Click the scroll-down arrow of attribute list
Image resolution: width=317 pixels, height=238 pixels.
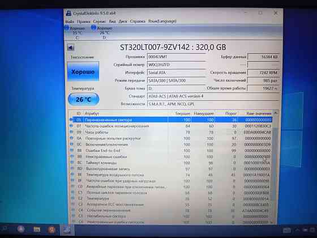click(x=272, y=222)
